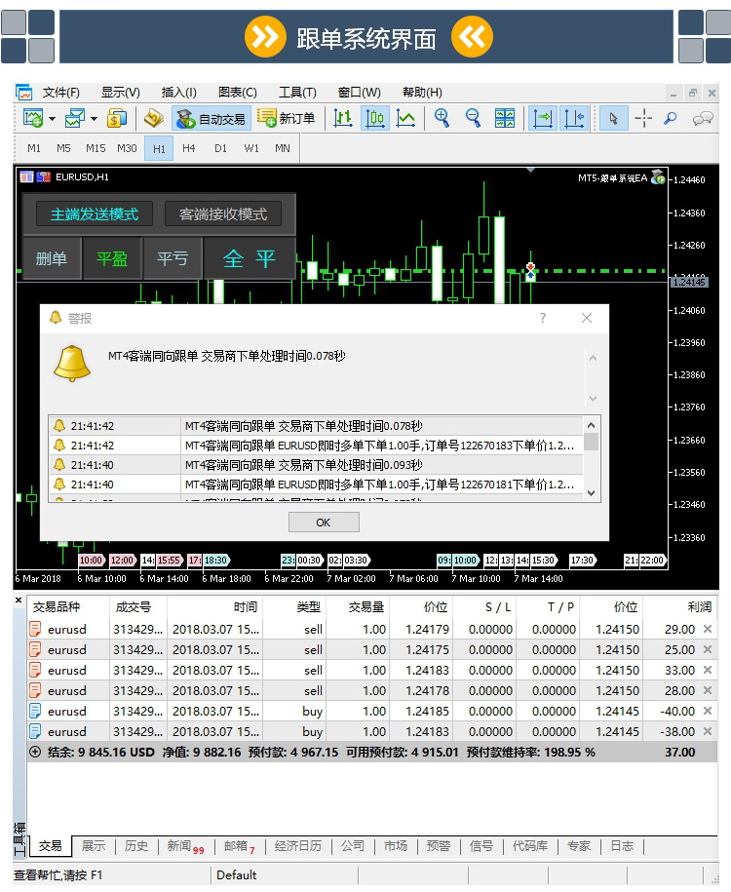The width and height of the screenshot is (731, 892).
Task: Click 主端发送模式 mode button
Action: 95,213
